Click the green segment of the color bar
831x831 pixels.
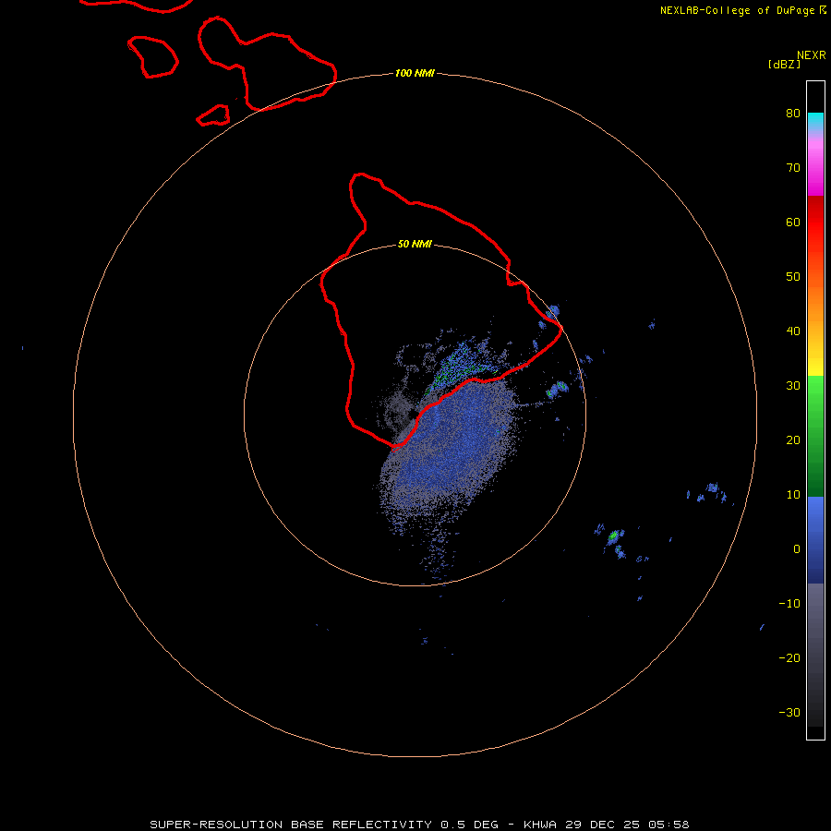[815, 436]
